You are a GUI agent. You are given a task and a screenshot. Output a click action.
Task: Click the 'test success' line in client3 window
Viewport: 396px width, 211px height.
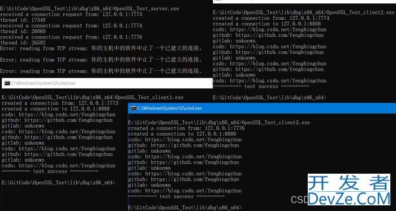coord(177,196)
